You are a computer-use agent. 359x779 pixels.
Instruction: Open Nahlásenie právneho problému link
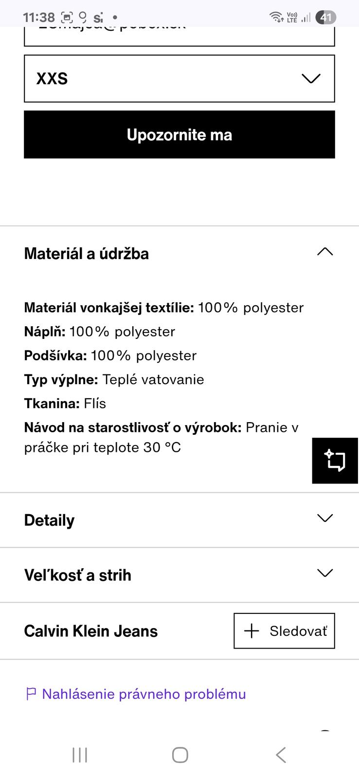[x=144, y=694]
